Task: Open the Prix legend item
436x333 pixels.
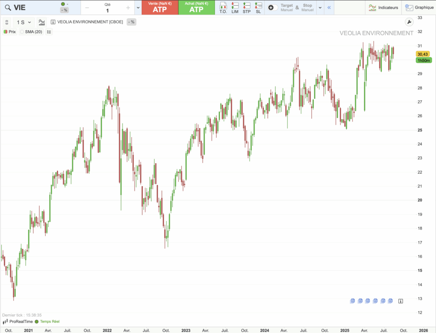Action: [x=9, y=32]
